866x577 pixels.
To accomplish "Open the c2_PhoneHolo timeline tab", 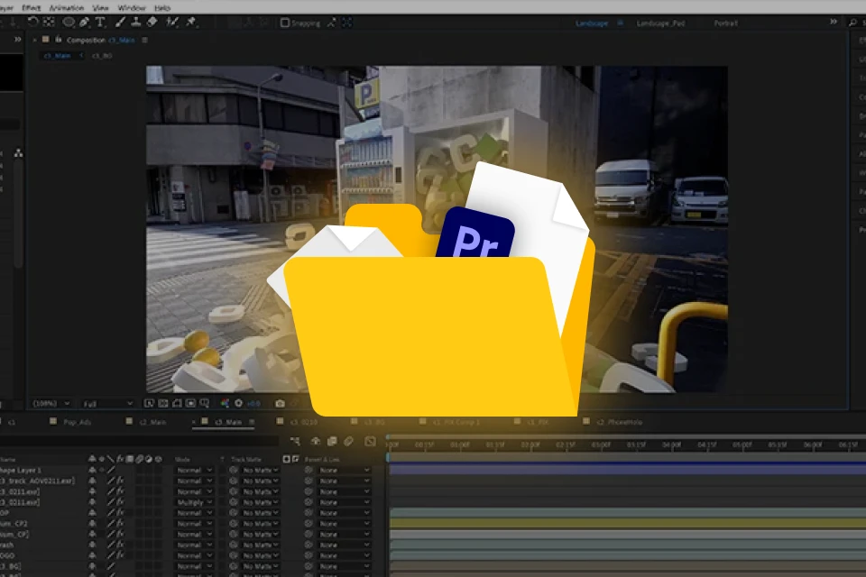I will click(x=620, y=422).
